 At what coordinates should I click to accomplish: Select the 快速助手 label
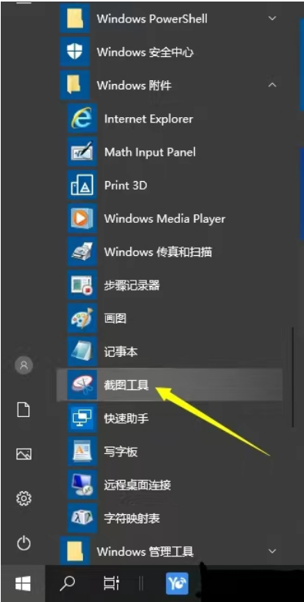(x=126, y=418)
